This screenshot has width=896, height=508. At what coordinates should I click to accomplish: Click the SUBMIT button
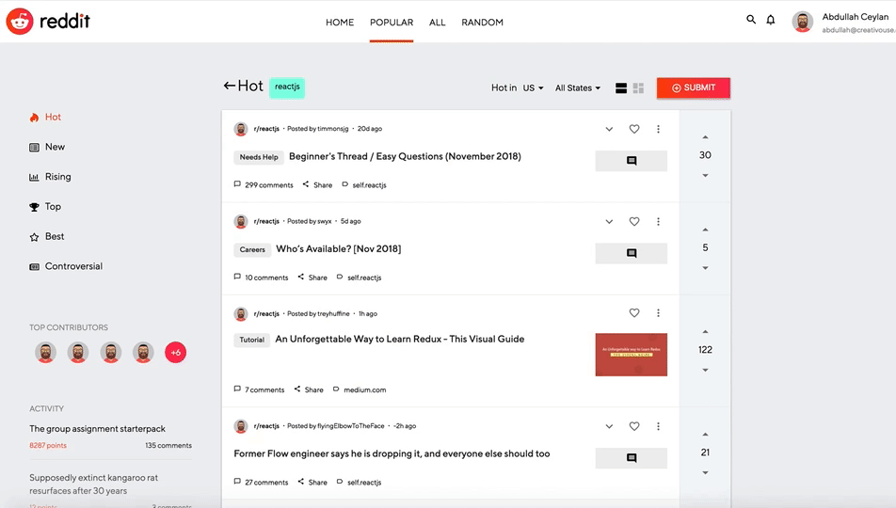click(x=693, y=87)
